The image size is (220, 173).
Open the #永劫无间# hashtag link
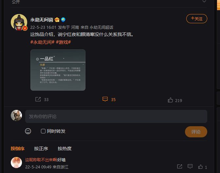(x=42, y=42)
